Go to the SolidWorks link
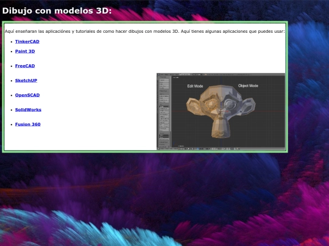The image size is (329, 246). click(x=28, y=110)
